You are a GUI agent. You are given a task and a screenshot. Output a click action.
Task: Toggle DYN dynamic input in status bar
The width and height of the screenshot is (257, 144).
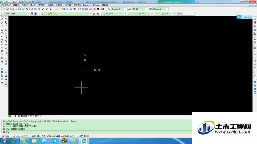(77, 136)
